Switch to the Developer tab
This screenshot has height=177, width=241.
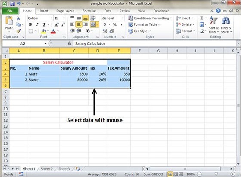[161, 11]
